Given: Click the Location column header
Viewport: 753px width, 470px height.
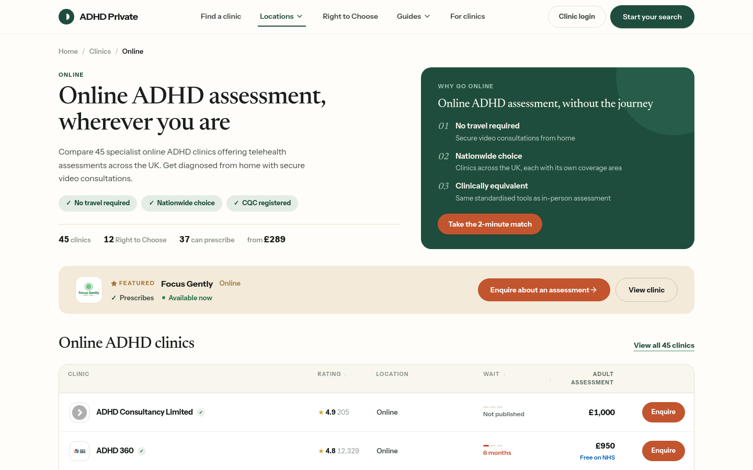Looking at the screenshot, I should (x=392, y=374).
